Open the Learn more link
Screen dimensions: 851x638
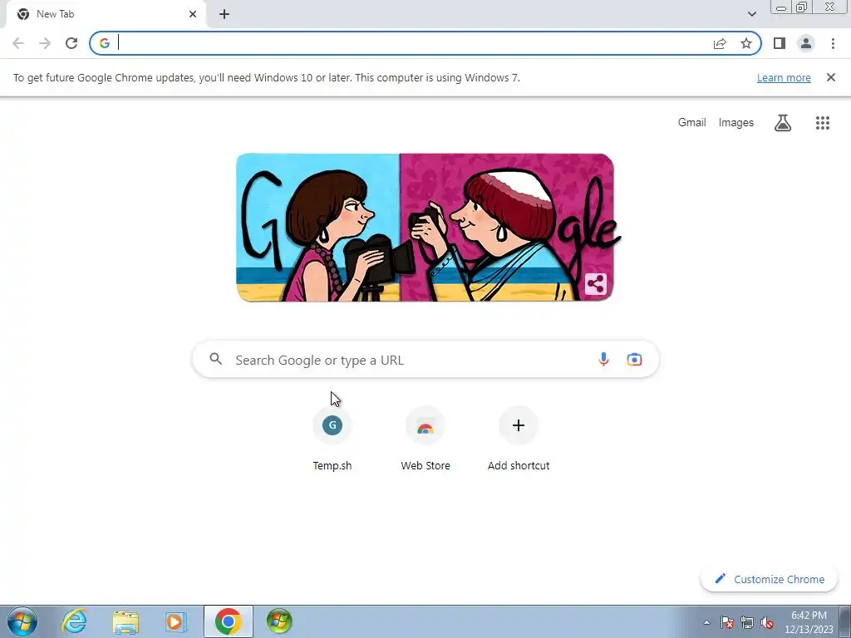click(x=784, y=77)
